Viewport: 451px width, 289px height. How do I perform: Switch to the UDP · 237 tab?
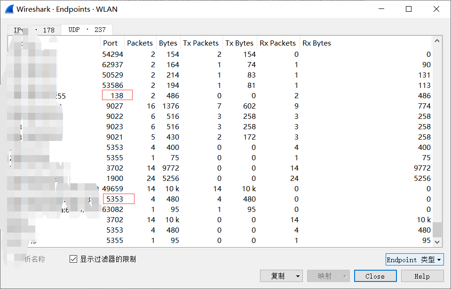pos(87,30)
